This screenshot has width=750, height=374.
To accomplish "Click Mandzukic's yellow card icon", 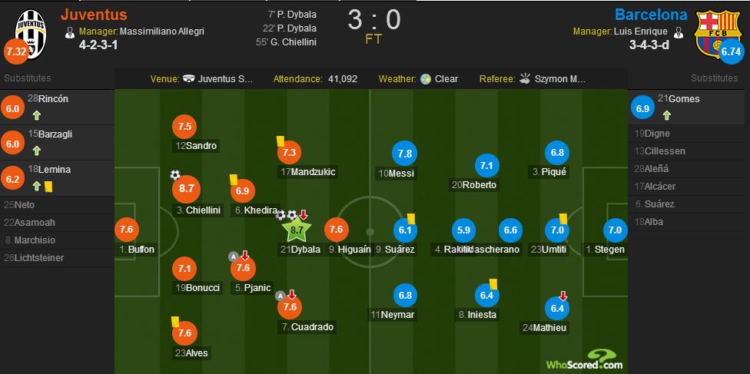I will pos(281,141).
